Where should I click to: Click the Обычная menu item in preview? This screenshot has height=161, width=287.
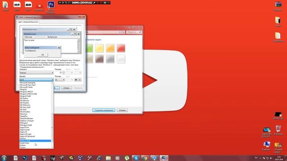(x=28, y=37)
